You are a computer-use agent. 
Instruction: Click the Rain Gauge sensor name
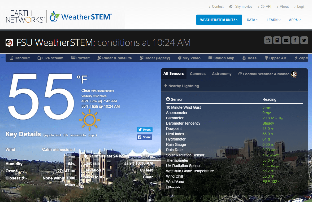pos(176,144)
